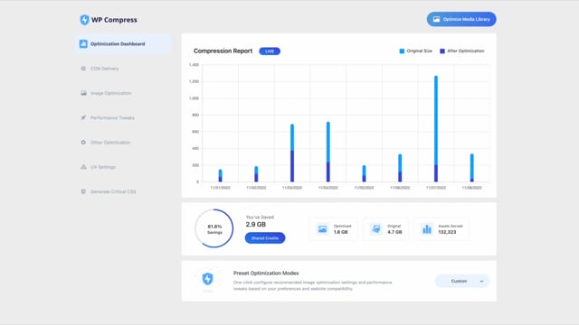579x325 pixels.
Task: Click the Image Optimization picture icon
Action: 83,93
